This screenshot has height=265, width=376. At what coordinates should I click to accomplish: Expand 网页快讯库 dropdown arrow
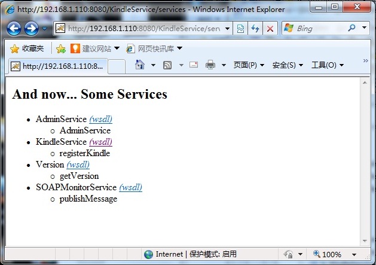(x=179, y=48)
